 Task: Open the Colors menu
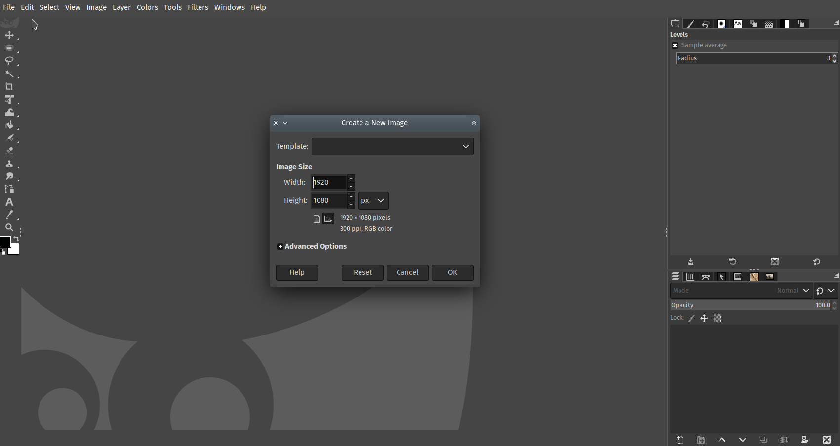(147, 7)
